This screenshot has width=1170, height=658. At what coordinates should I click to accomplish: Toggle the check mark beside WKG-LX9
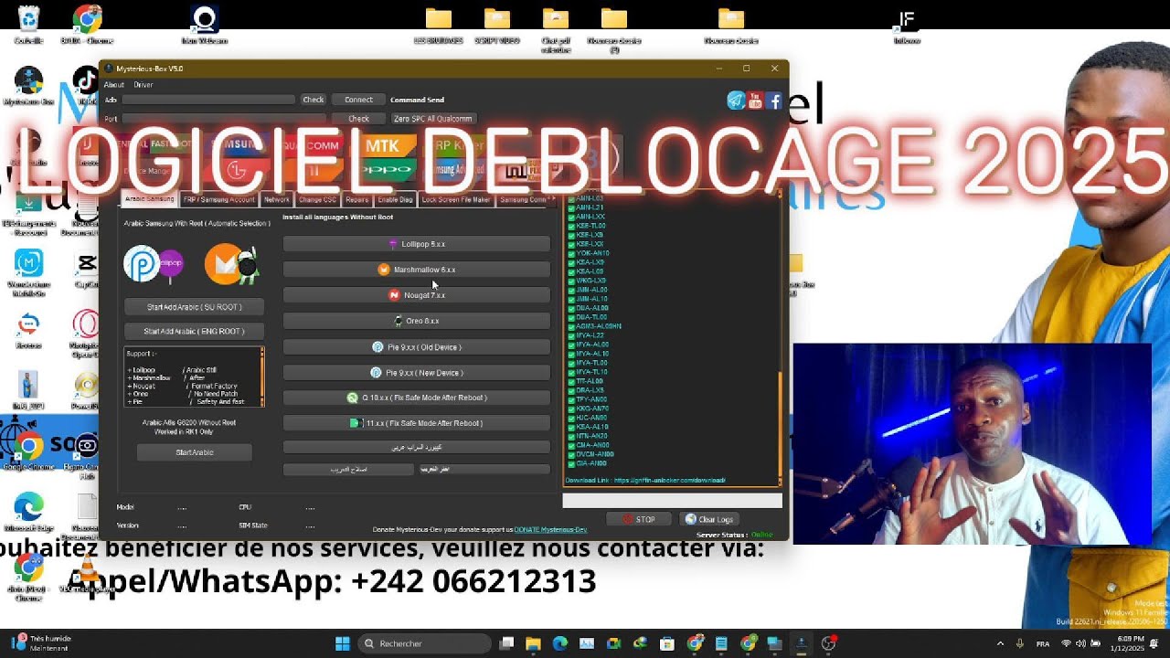pyautogui.click(x=571, y=281)
